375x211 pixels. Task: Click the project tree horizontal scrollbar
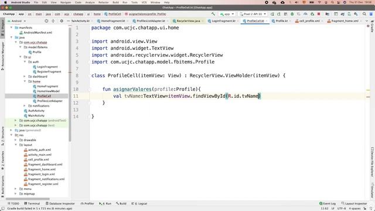pos(28,199)
